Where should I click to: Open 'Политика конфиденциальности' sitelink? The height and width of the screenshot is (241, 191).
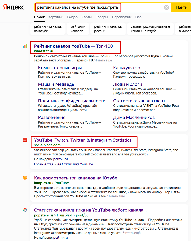(x=72, y=101)
